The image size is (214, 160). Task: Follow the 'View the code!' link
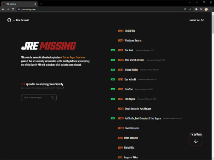pos(21,20)
